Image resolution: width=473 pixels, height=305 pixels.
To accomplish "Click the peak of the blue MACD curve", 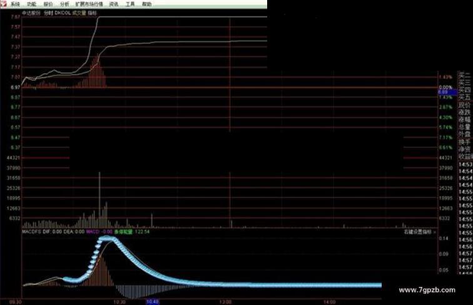I will point(107,239).
